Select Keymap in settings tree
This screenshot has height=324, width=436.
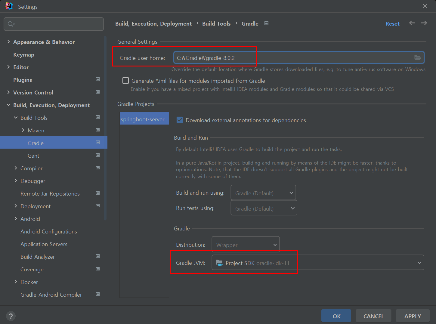tap(24, 54)
